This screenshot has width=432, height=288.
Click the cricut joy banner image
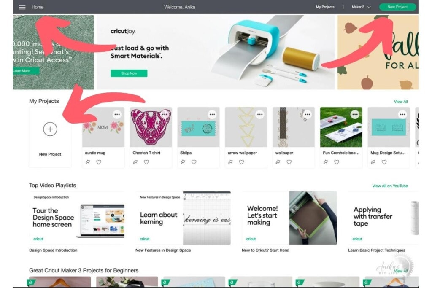click(216, 52)
